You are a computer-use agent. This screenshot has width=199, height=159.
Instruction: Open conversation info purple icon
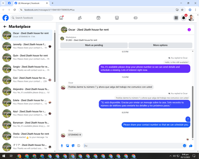[x=189, y=29]
